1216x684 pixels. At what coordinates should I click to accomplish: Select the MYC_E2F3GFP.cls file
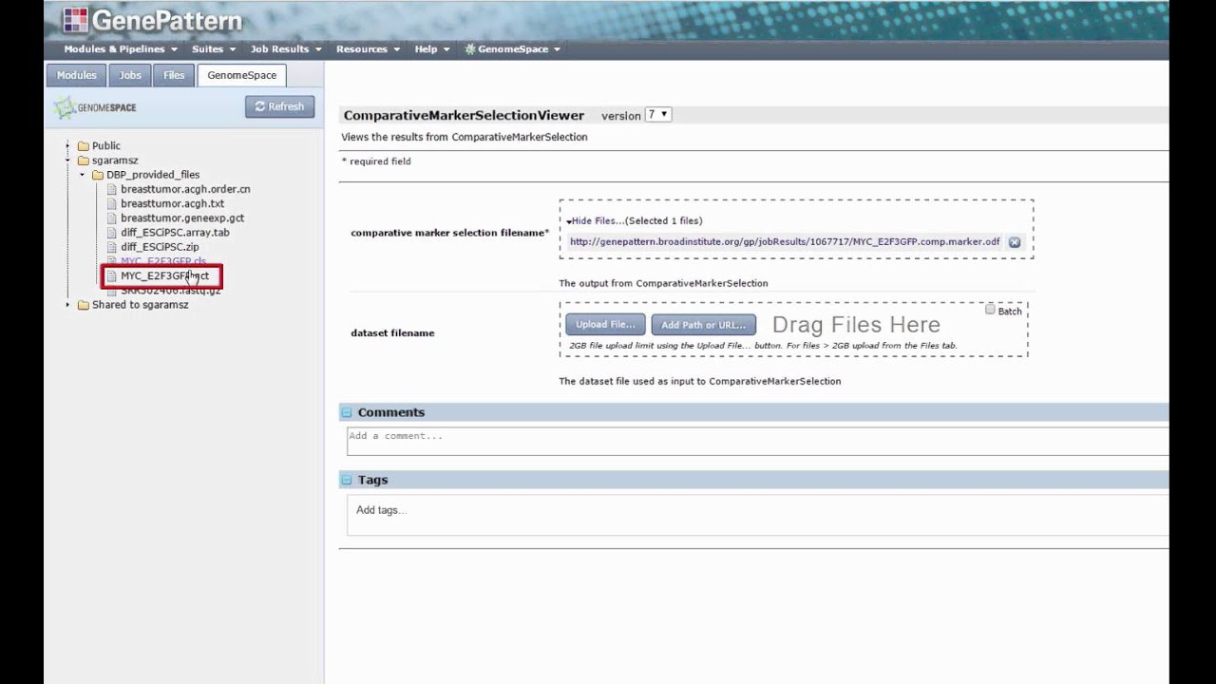(163, 261)
